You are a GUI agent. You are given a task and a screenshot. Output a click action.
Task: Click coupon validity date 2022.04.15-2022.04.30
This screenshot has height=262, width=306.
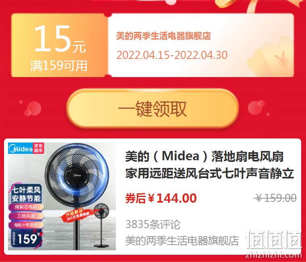coord(172,55)
